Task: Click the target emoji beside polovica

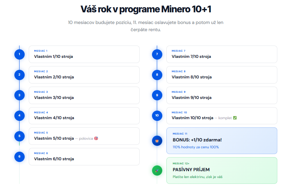Action: tap(96, 138)
